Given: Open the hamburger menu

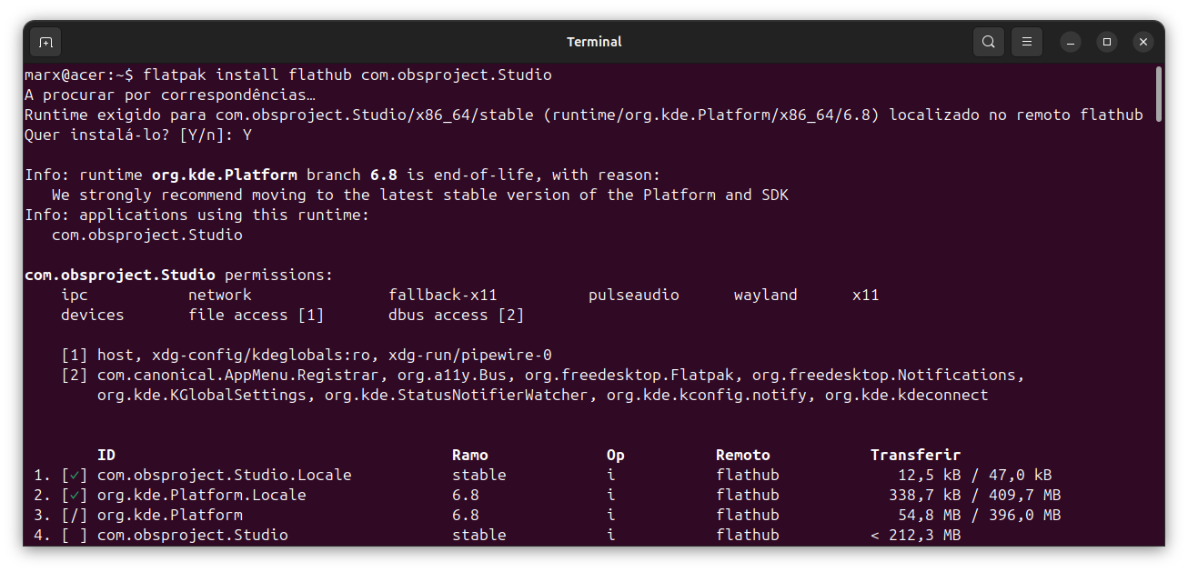Looking at the screenshot, I should coord(1026,42).
